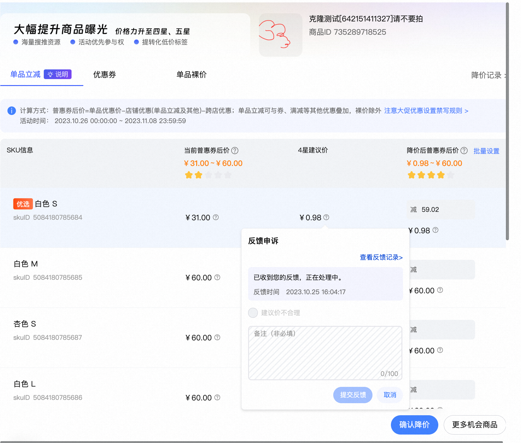This screenshot has height=443, width=521.
Task: Click skuID 5084180785685 text
Action: pyautogui.click(x=48, y=277)
